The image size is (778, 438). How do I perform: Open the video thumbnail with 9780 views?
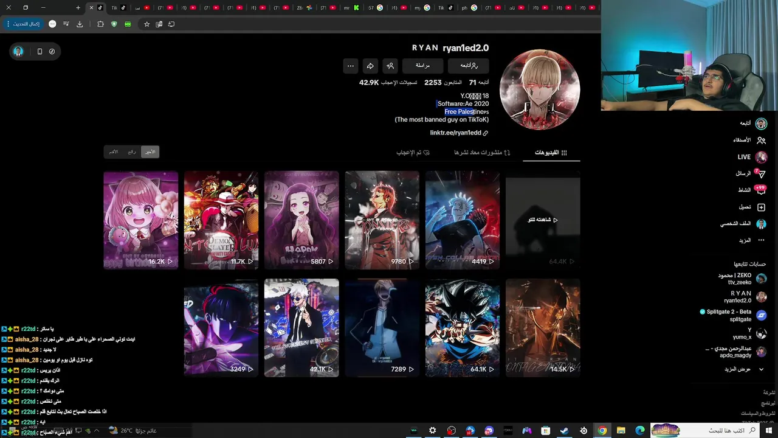click(382, 220)
